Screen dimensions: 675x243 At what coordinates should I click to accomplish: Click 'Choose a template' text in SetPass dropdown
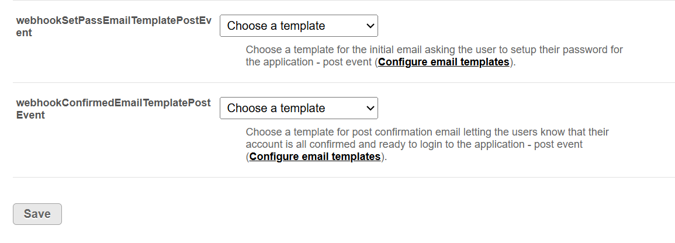point(276,26)
